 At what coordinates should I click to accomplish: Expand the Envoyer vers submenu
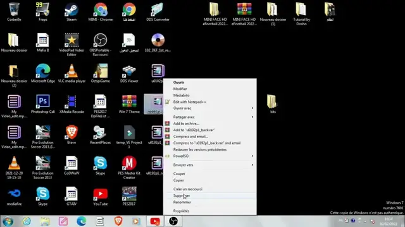209,165
